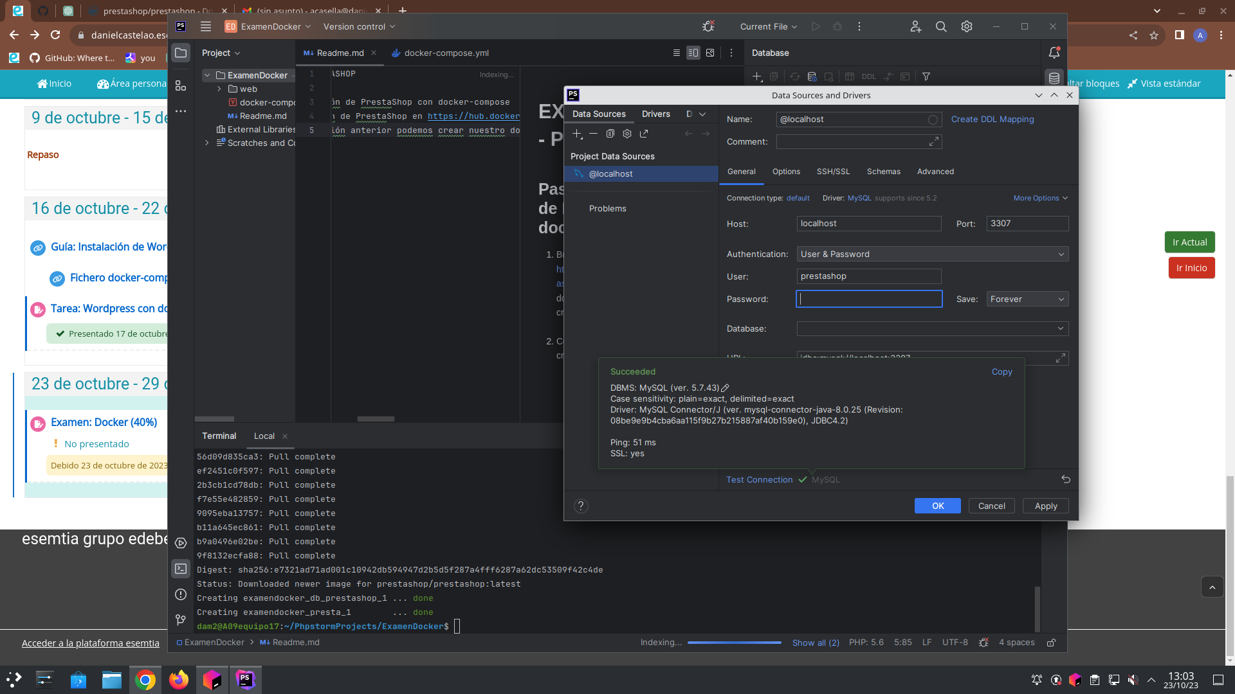Expand More Options dropdown

tap(1040, 198)
